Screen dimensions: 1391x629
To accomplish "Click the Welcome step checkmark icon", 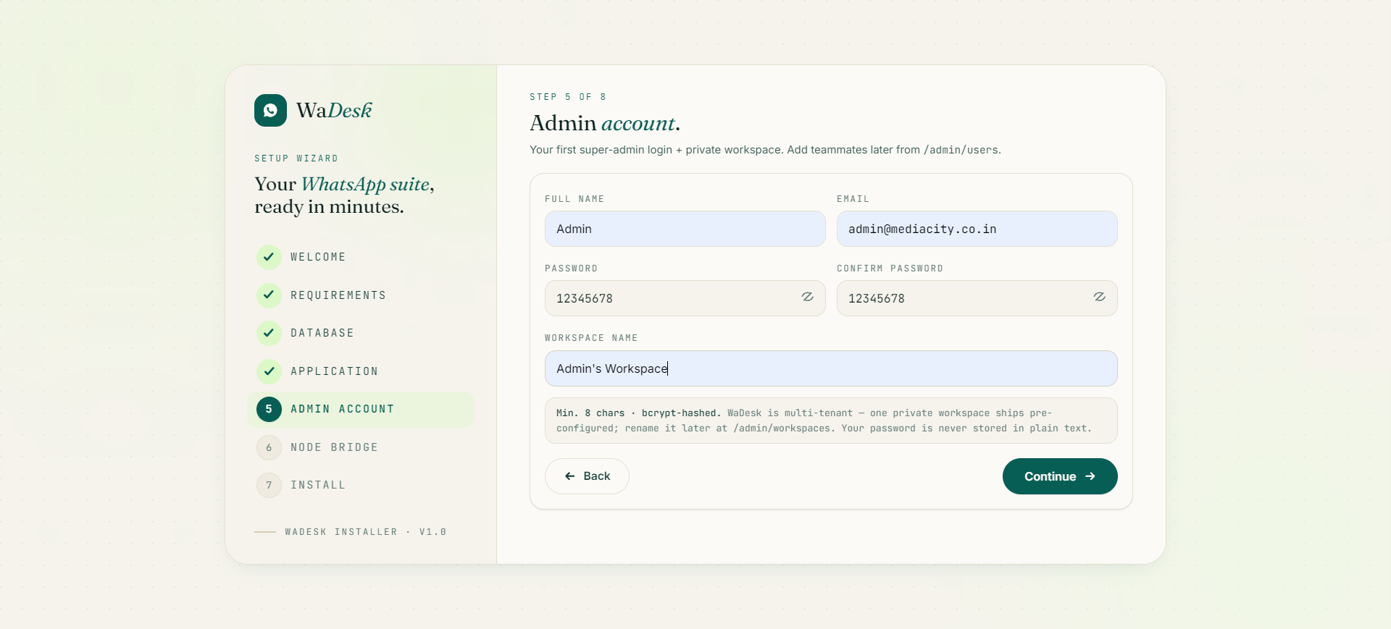I will (269, 257).
